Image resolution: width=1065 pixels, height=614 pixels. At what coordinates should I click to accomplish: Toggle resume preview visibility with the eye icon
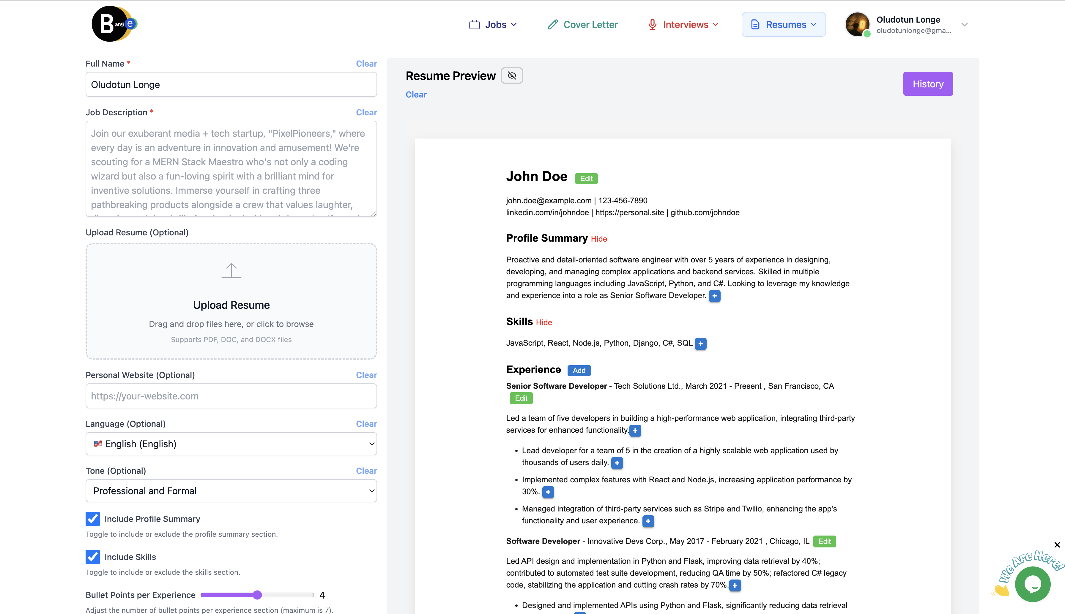point(511,75)
